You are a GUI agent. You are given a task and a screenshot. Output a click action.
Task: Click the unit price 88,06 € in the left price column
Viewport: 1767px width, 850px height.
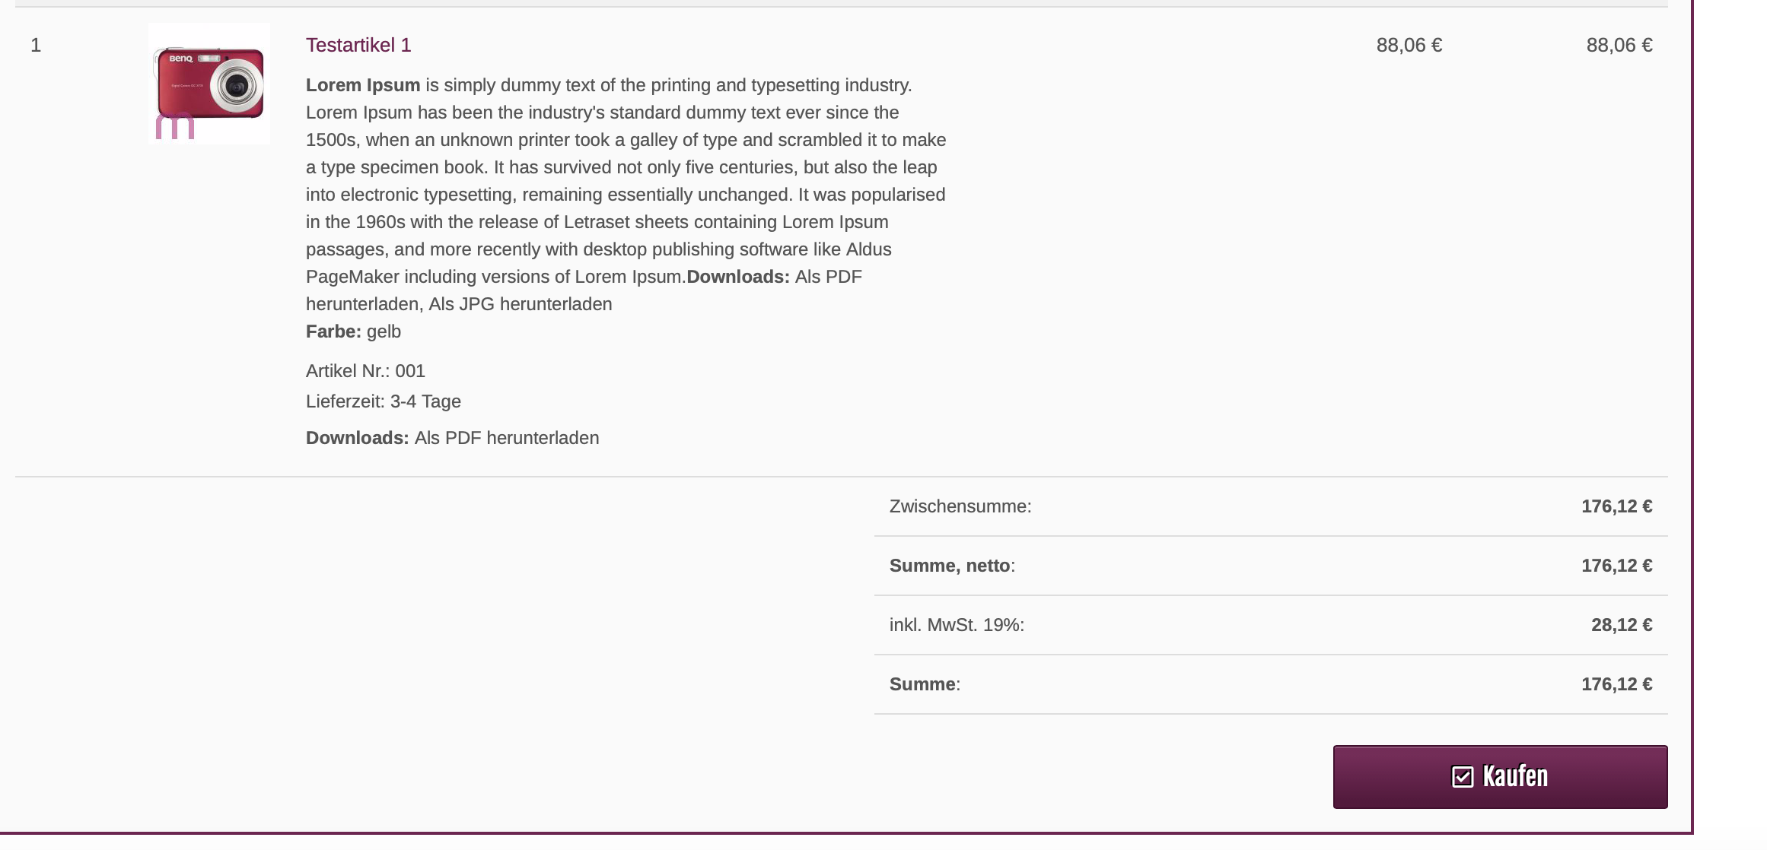pyautogui.click(x=1409, y=46)
